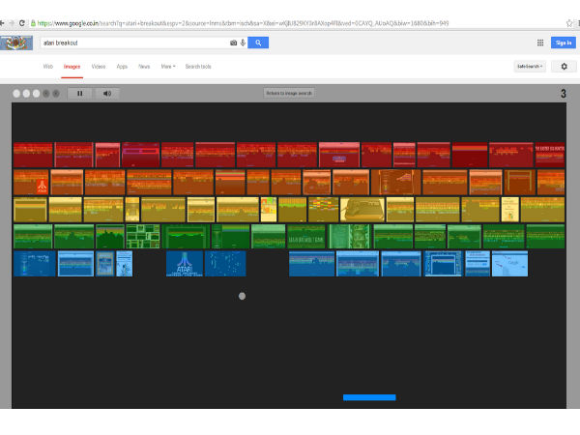Bookmark the page with the star icon
Screen dimensions: 580x435
(569, 23)
